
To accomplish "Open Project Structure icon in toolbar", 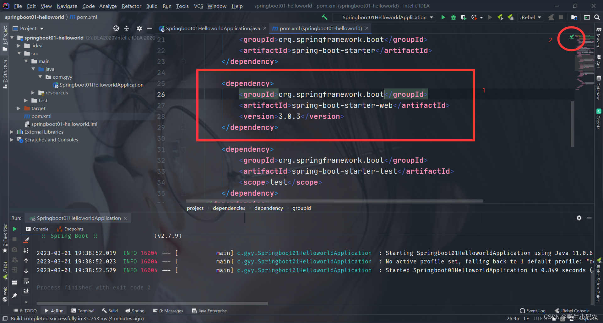I will (574, 17).
